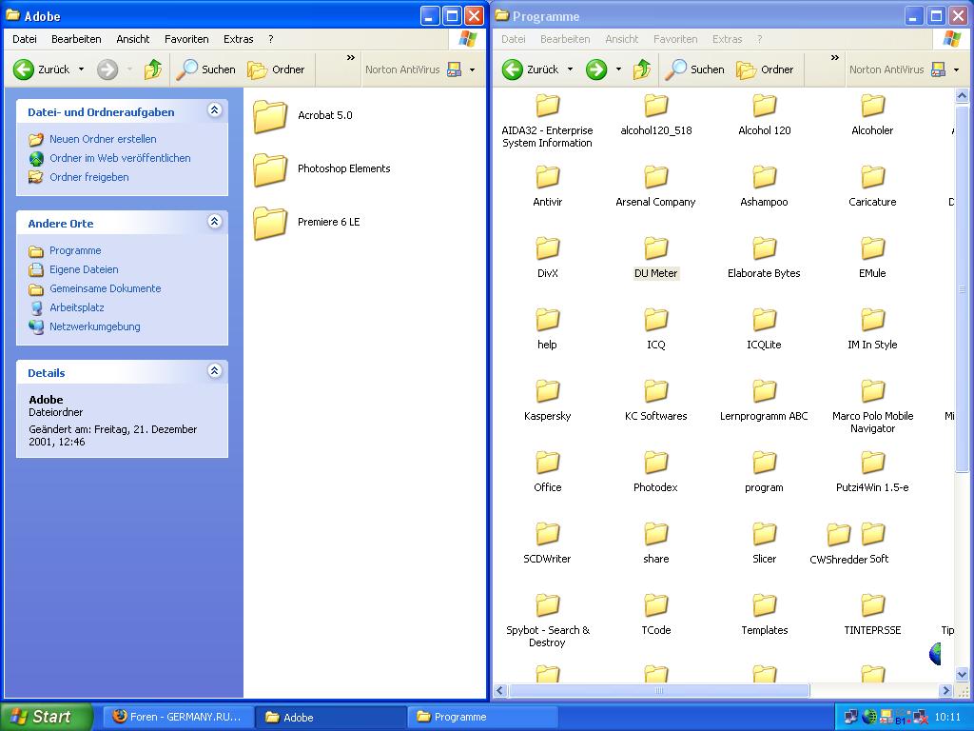Image resolution: width=974 pixels, height=731 pixels.
Task: Open Zurück history dropdown in Adobe window
Action: click(82, 69)
